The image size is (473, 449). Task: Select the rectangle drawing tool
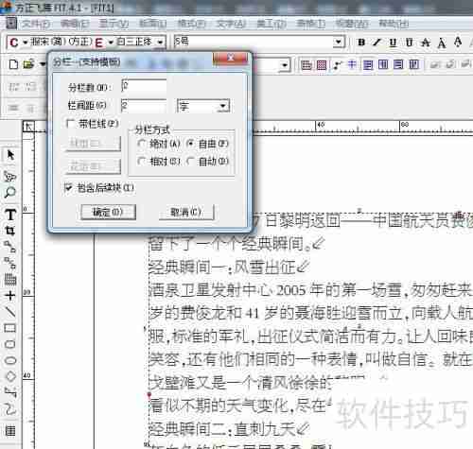(x=10, y=328)
